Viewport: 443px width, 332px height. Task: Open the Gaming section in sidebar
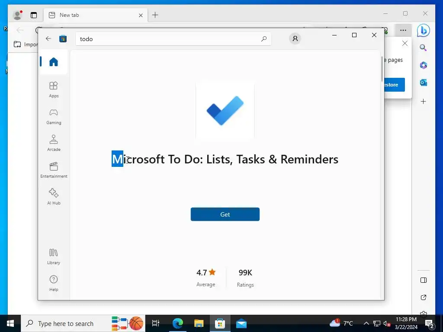click(x=53, y=116)
